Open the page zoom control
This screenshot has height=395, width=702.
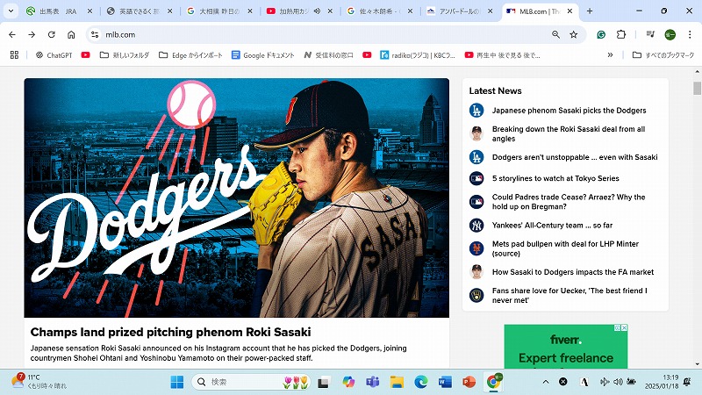point(555,34)
